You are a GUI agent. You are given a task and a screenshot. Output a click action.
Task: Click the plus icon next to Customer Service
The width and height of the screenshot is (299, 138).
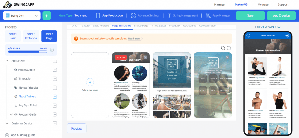(x=55, y=123)
